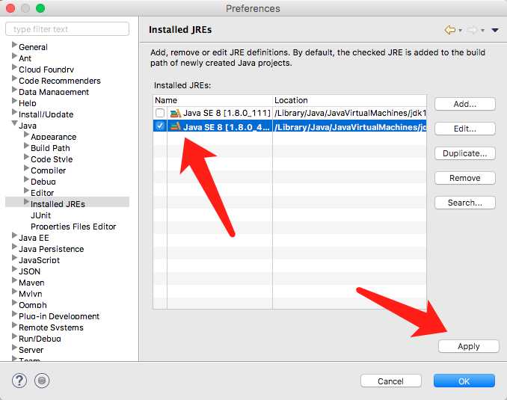Image resolution: width=507 pixels, height=400 pixels.
Task: Expand the Ant tree node
Action: tap(14, 55)
